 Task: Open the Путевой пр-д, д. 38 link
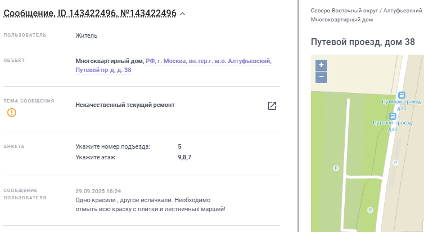(103, 70)
